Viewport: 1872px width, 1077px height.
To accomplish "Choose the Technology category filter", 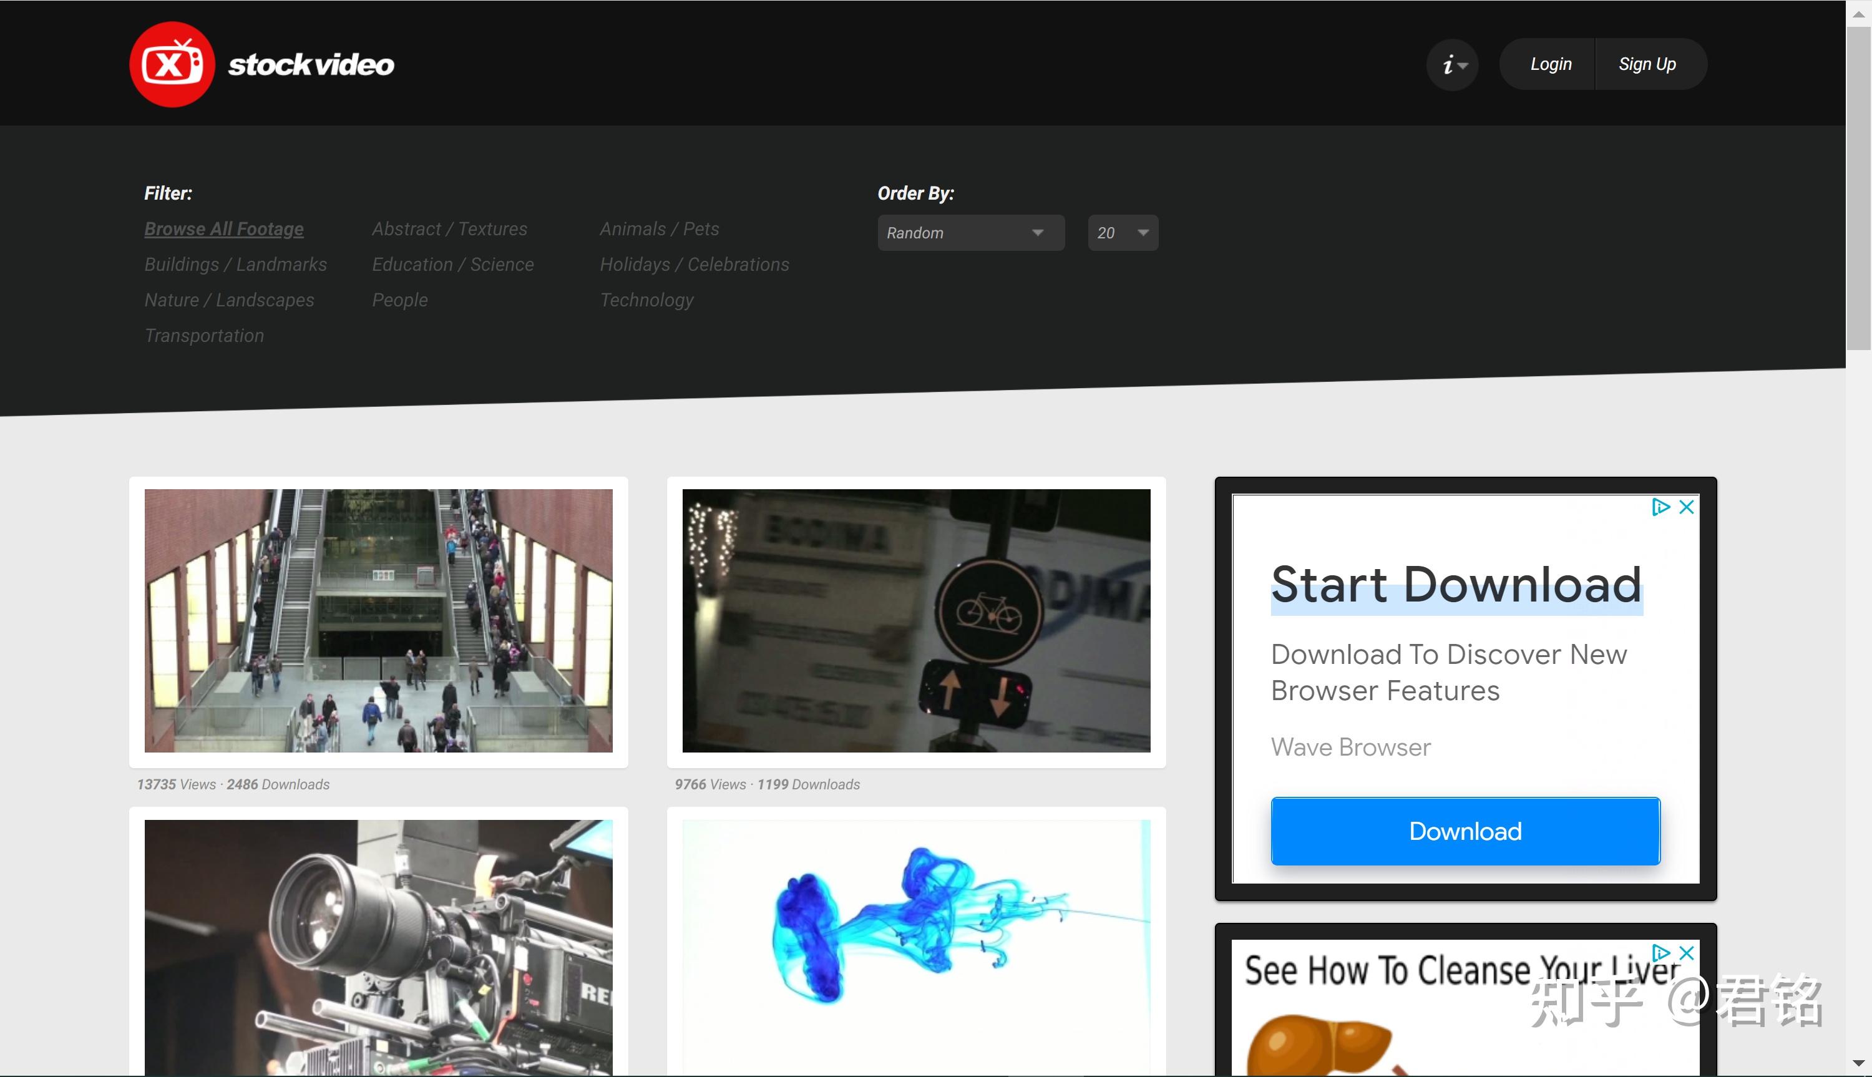I will point(646,300).
